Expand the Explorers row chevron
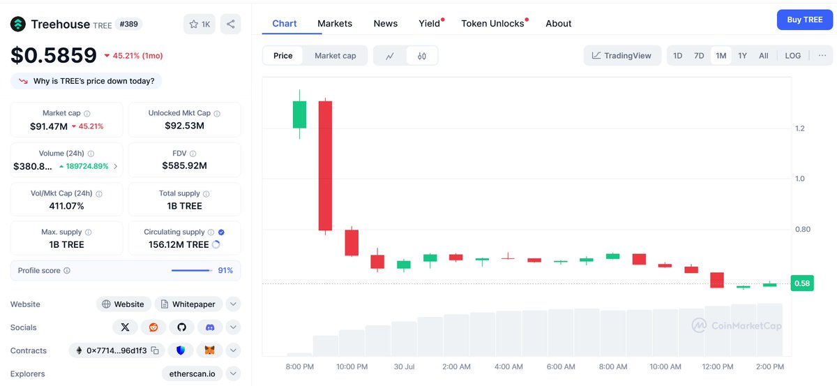The width and height of the screenshot is (837, 386). [x=233, y=373]
